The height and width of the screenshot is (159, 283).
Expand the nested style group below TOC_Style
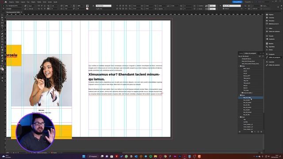241,93
